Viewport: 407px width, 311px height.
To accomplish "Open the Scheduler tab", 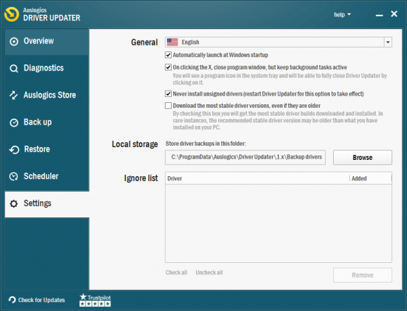I will click(x=47, y=176).
